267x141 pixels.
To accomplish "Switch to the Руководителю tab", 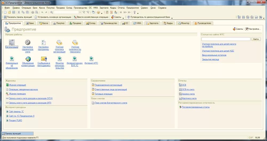I will (203, 23).
